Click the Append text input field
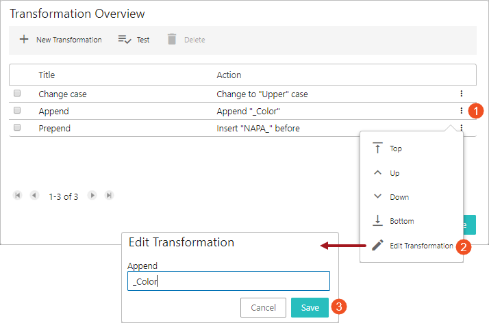This screenshot has height=323, width=489. pos(229,281)
